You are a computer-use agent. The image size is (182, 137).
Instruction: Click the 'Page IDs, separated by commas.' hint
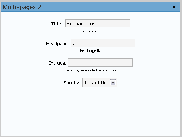tap(91, 70)
